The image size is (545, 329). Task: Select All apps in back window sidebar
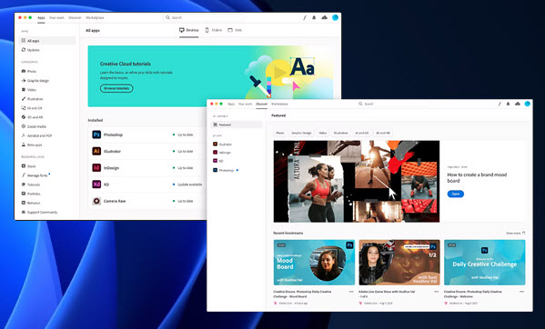point(47,41)
